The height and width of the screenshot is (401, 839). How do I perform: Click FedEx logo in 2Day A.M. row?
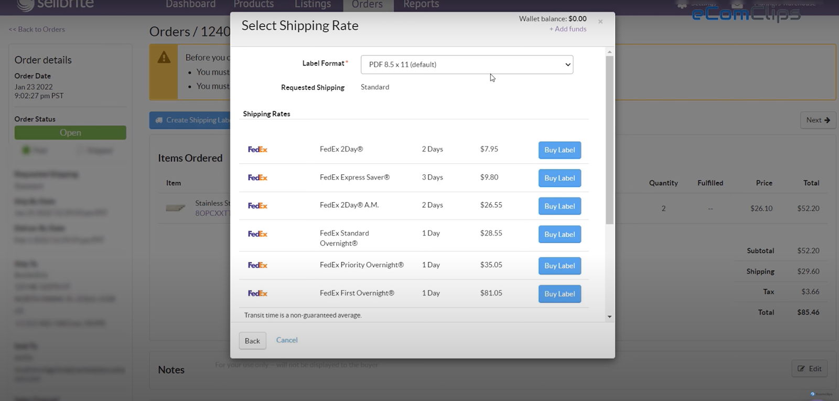pyautogui.click(x=257, y=206)
